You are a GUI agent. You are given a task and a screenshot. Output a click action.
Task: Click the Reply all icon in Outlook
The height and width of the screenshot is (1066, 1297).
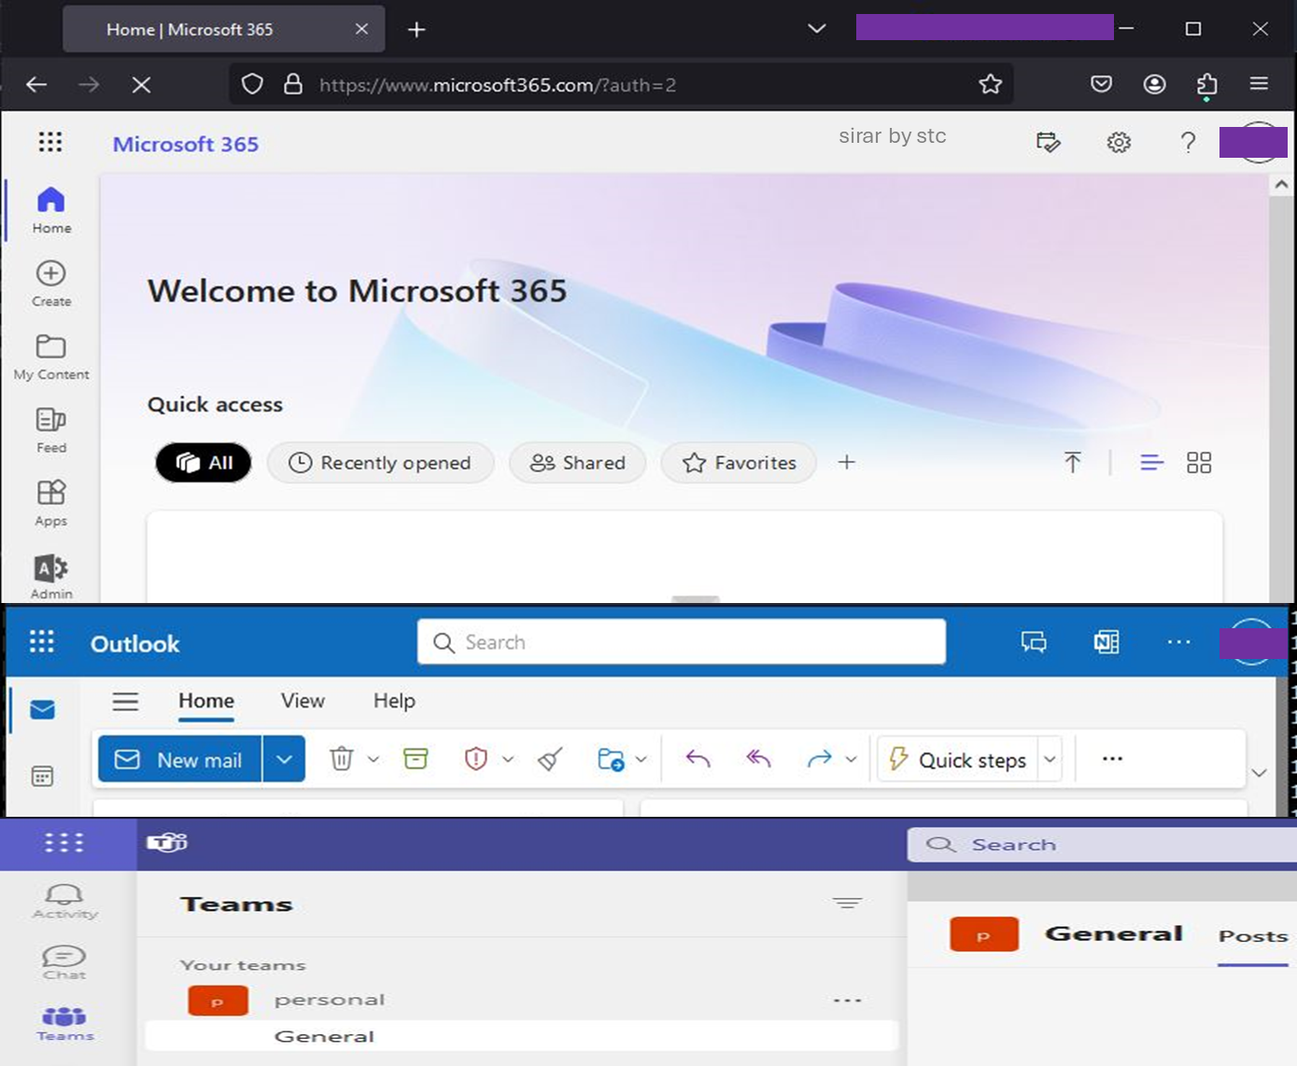(x=758, y=759)
